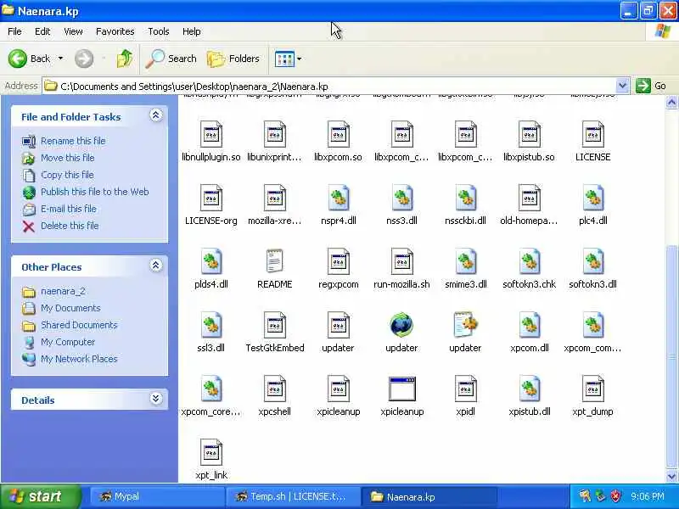
Task: Open the Favorites menu
Action: 115,31
